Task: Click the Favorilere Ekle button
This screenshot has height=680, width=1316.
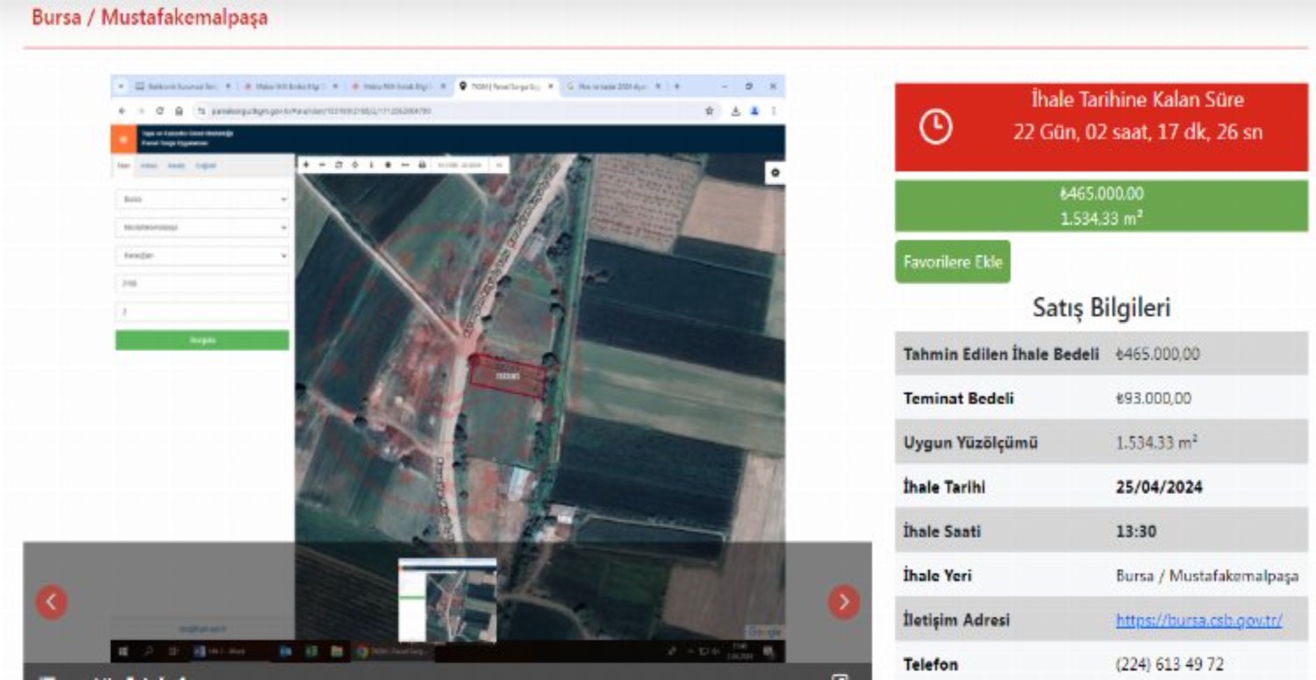Action: coord(952,261)
